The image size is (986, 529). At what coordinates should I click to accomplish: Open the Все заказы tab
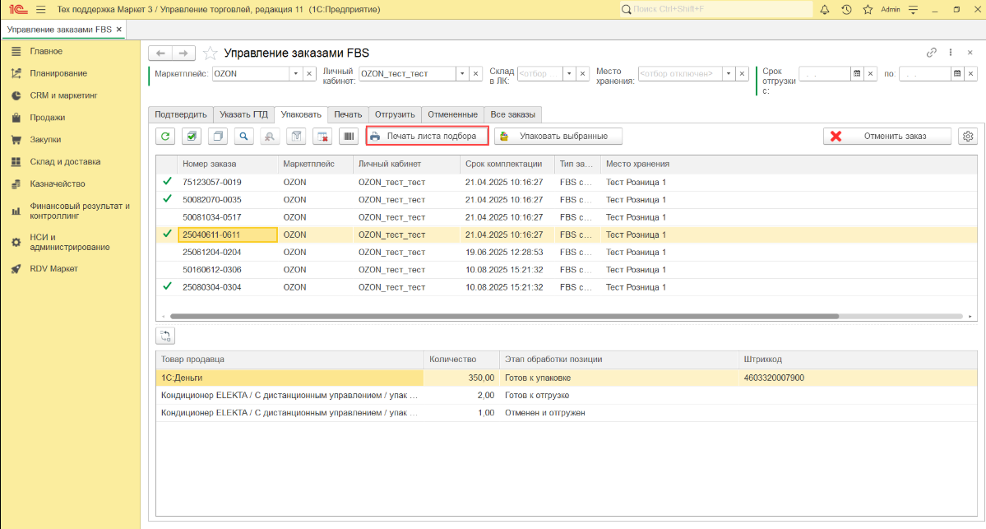[513, 114]
